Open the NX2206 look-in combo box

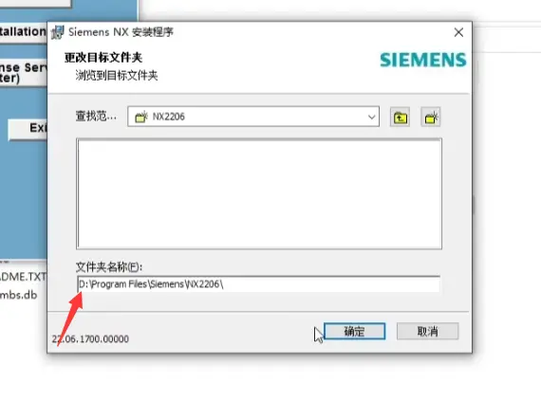(253, 117)
